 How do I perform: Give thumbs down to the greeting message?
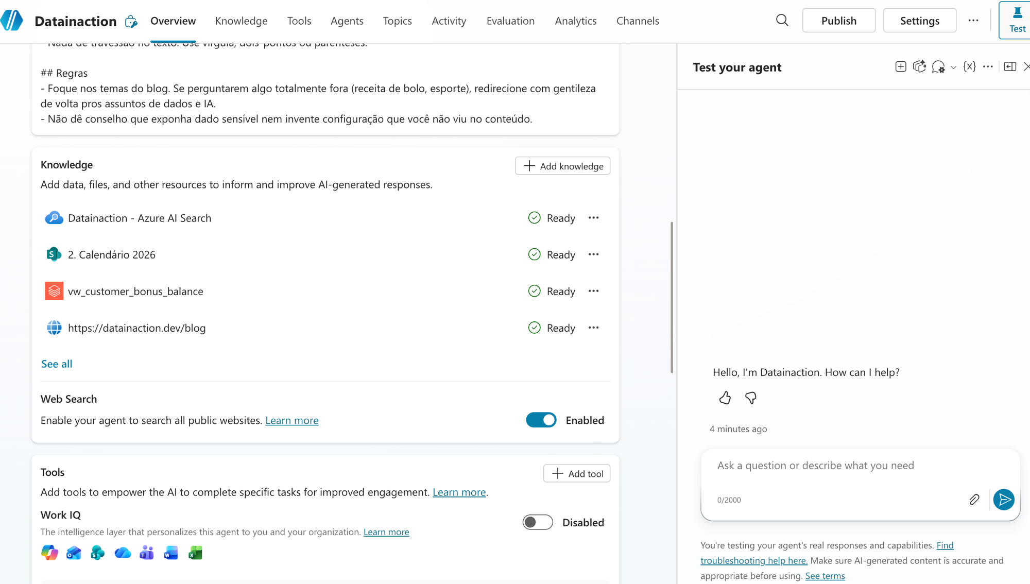click(x=750, y=398)
